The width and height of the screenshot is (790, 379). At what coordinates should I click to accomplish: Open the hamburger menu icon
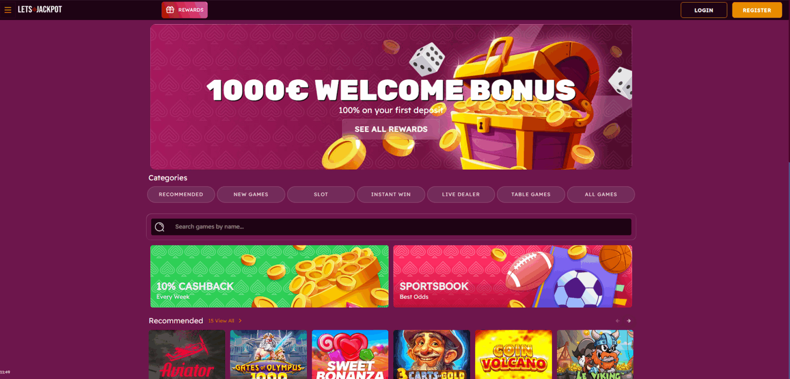coord(8,10)
